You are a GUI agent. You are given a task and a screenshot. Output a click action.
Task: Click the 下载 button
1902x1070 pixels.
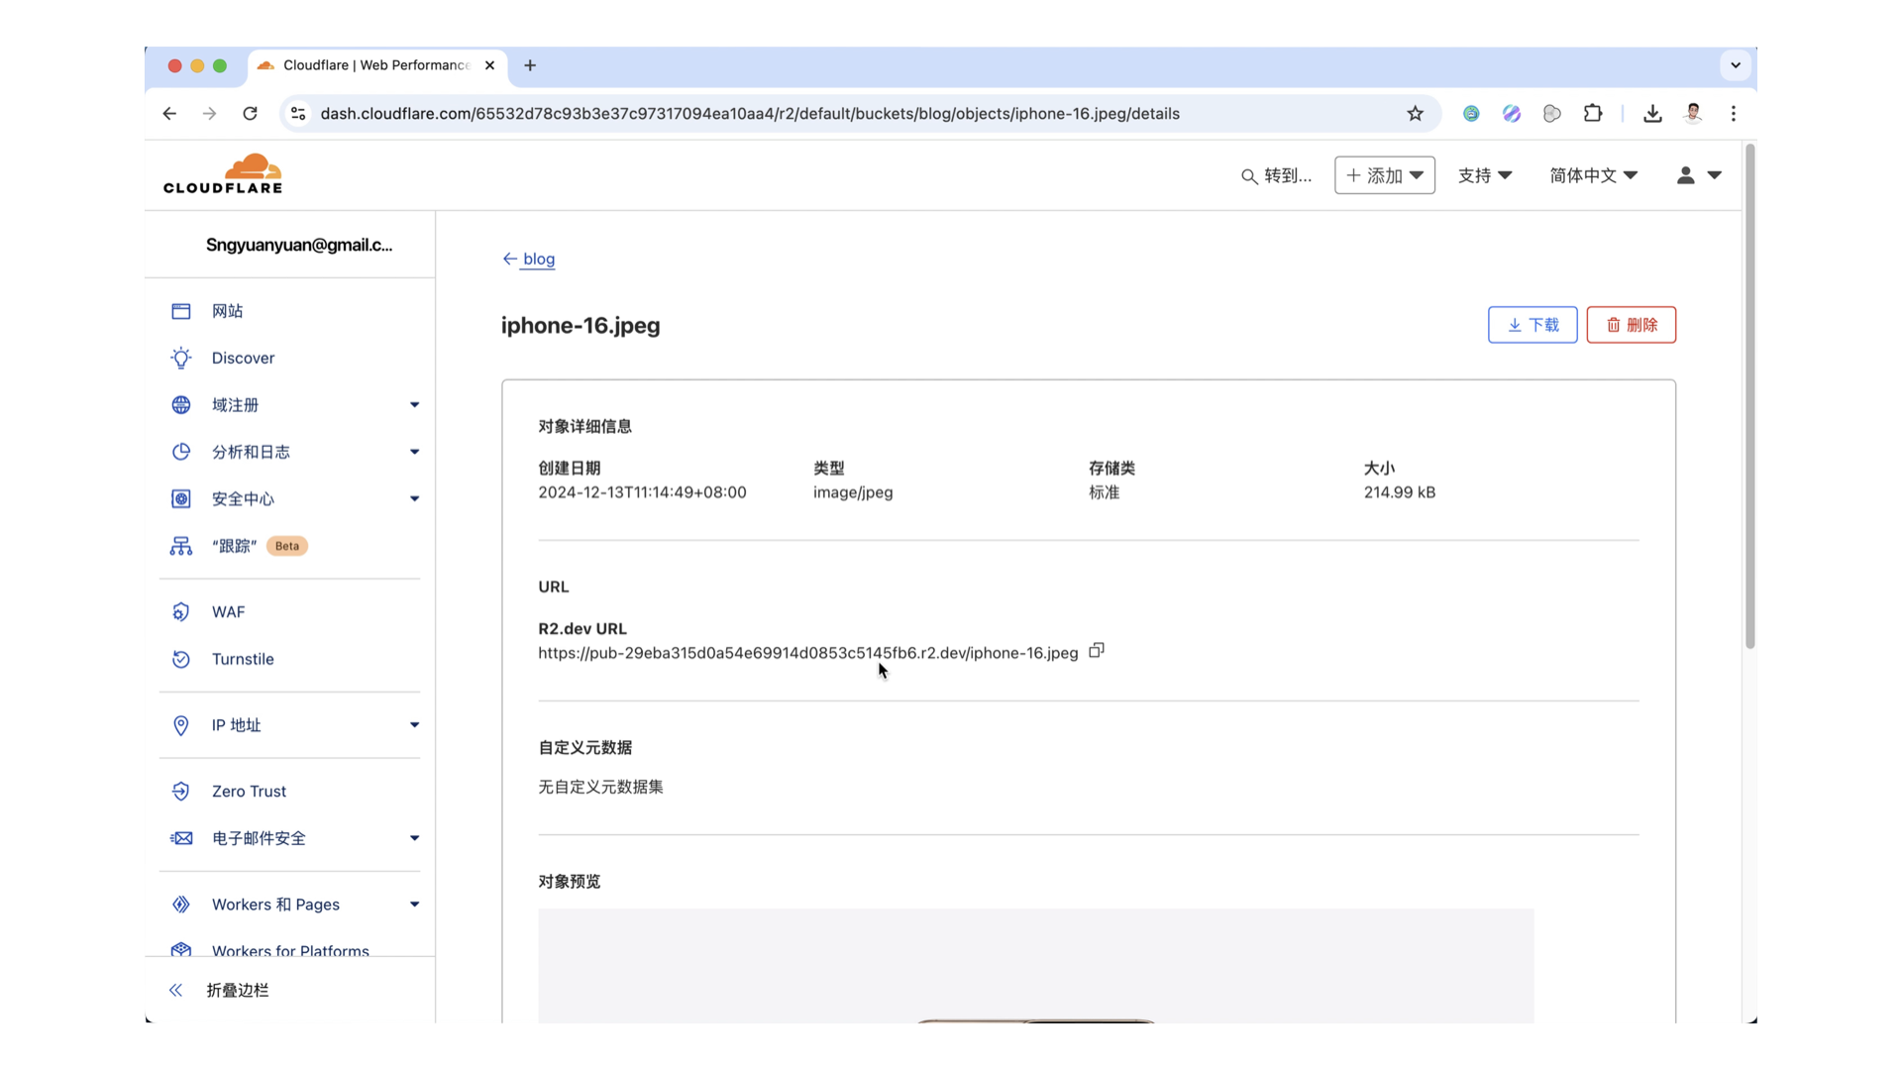1532,325
